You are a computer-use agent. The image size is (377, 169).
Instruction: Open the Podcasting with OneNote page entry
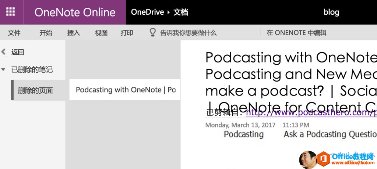(x=125, y=90)
